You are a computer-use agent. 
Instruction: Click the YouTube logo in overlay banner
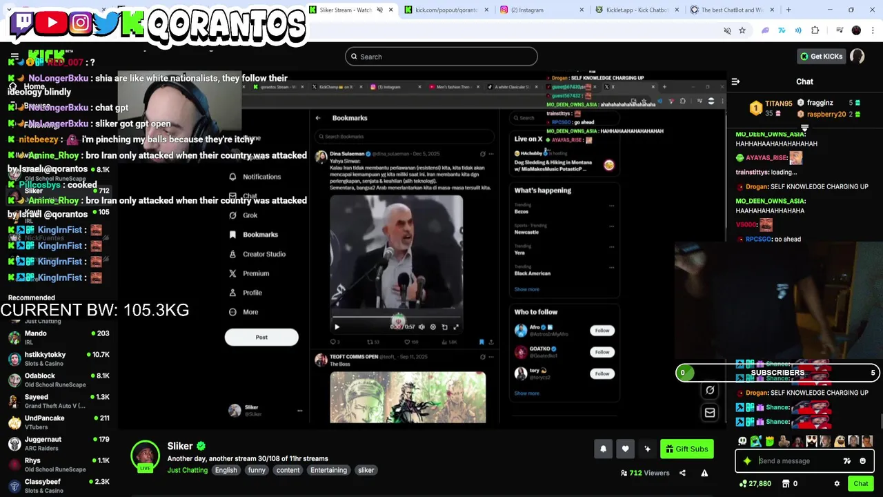[x=52, y=23]
